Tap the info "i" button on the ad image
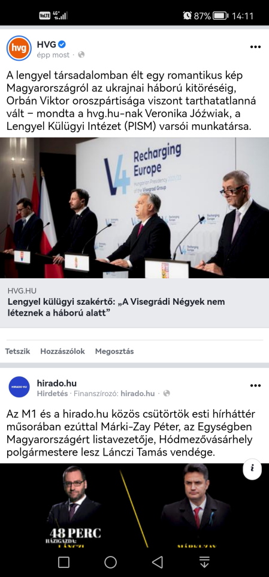269x577 pixels. point(252,469)
